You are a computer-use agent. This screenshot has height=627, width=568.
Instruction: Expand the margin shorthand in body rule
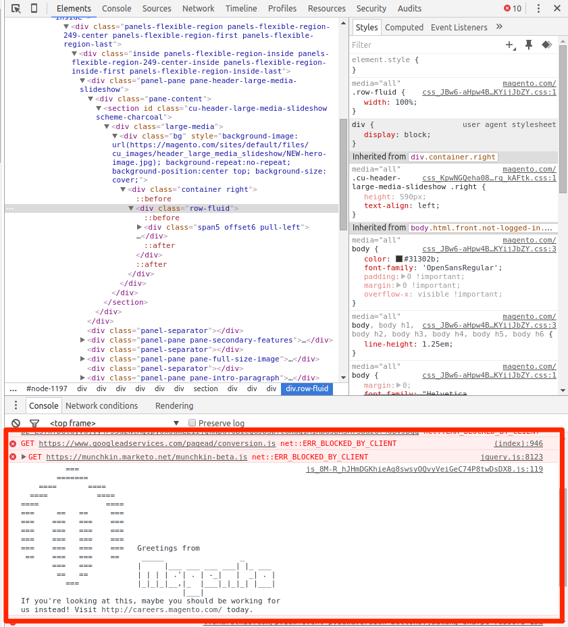(x=399, y=285)
